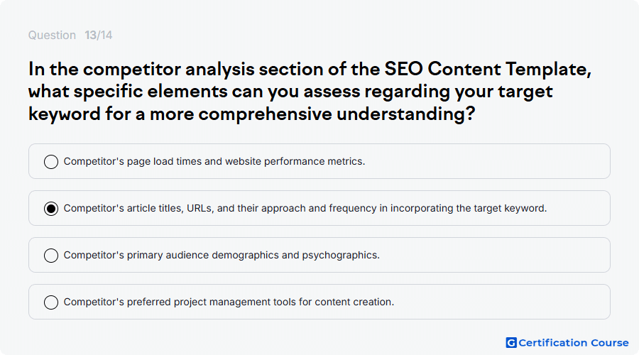Click the answer text about page load times
This screenshot has width=639, height=355.
pos(214,161)
